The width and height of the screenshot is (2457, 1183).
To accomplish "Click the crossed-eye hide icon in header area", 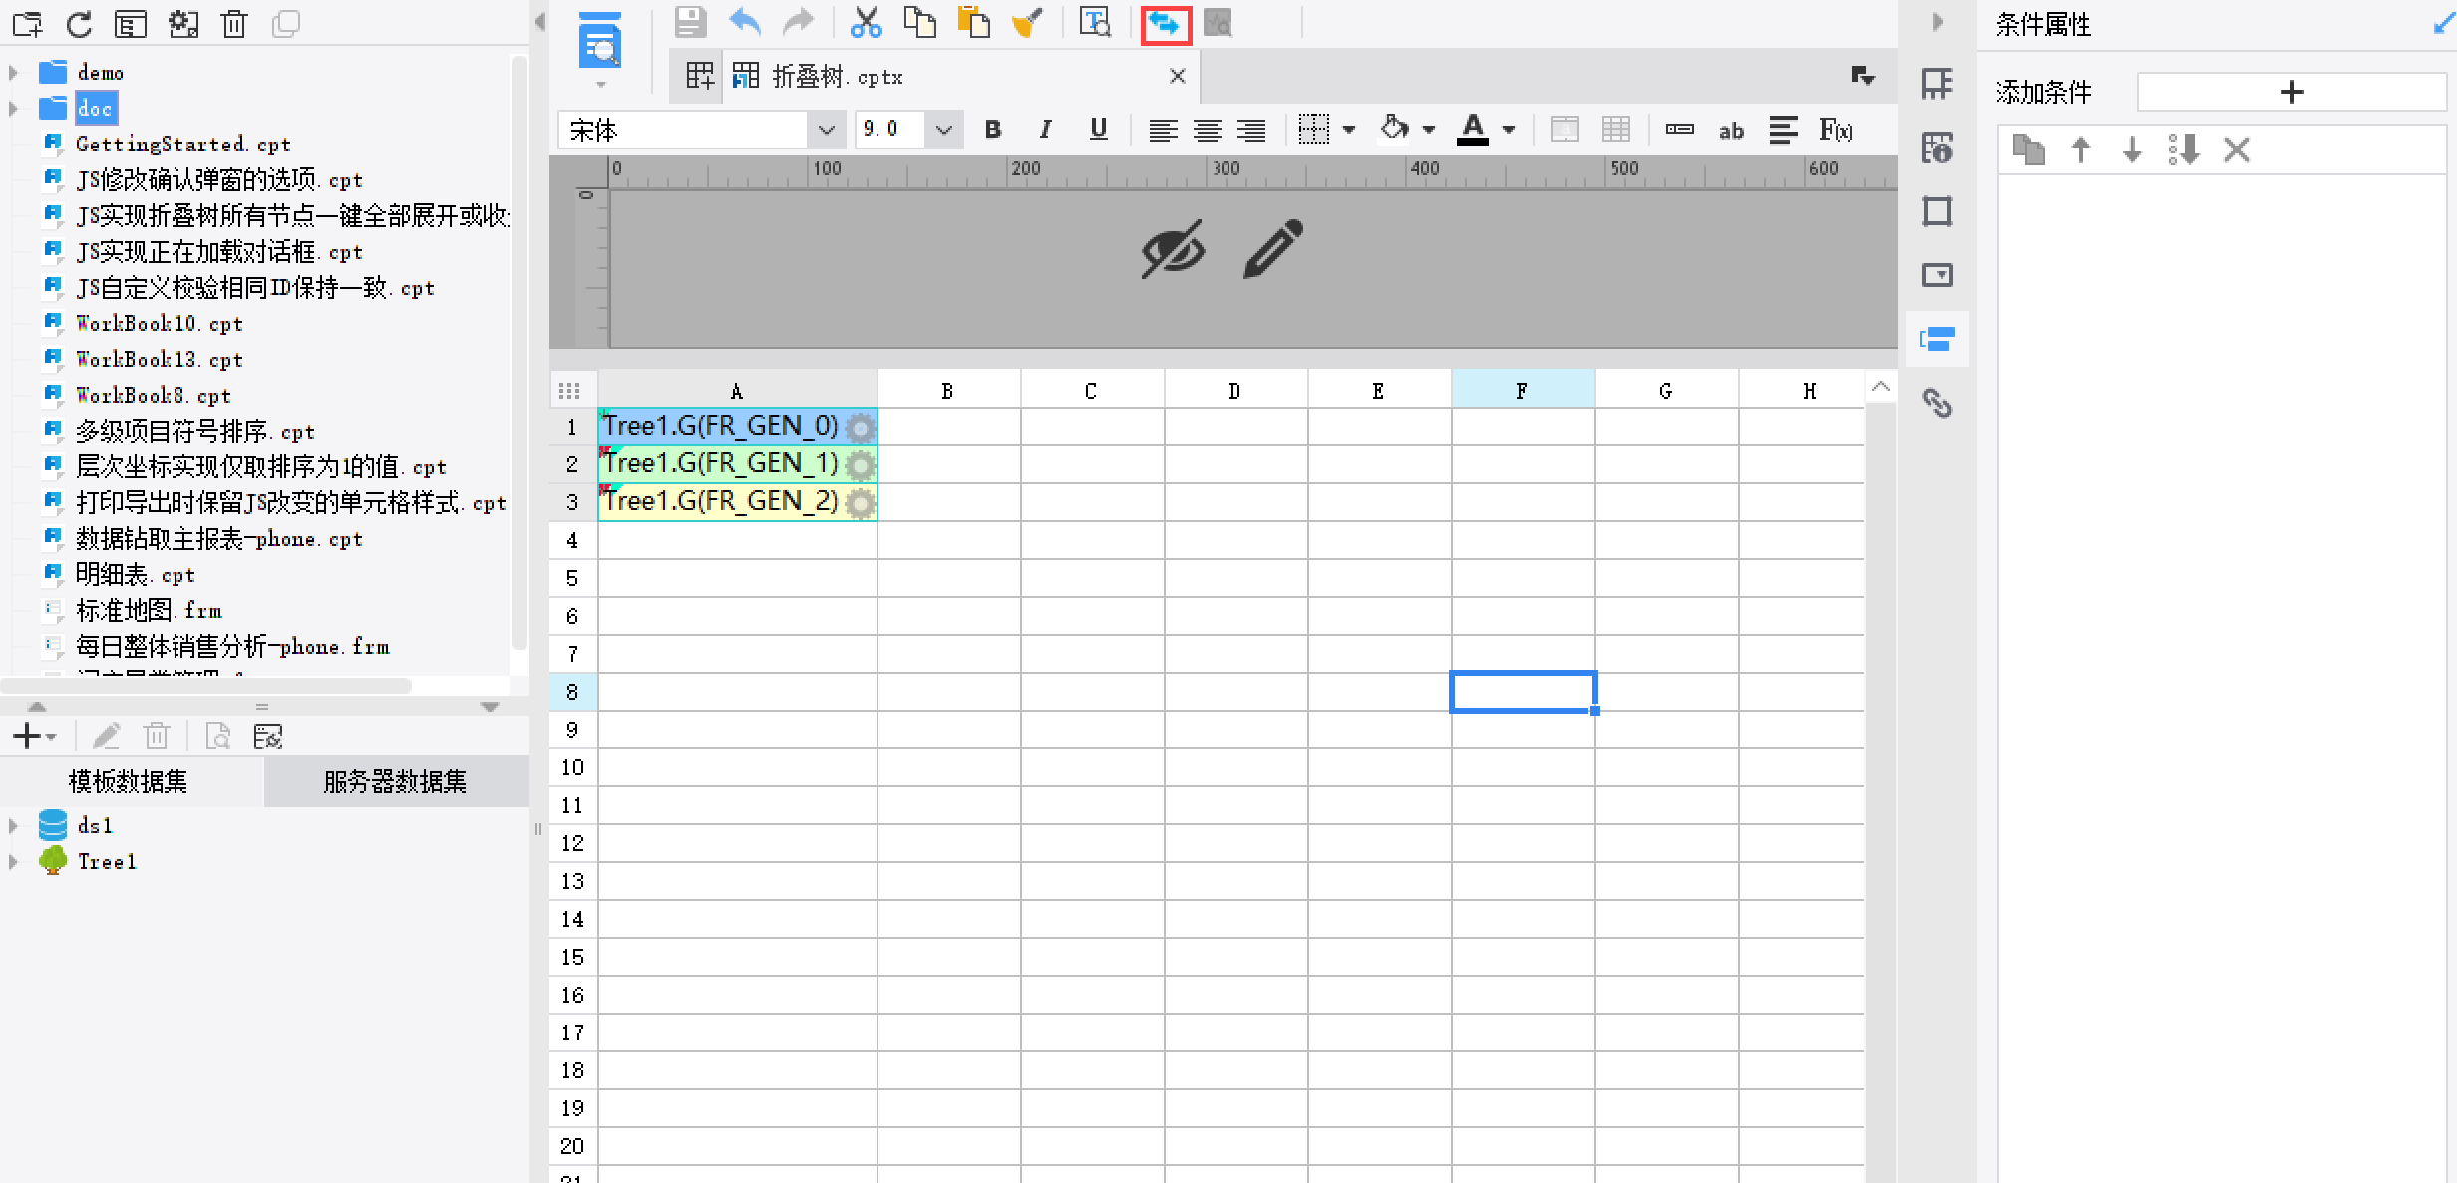I will [x=1173, y=249].
